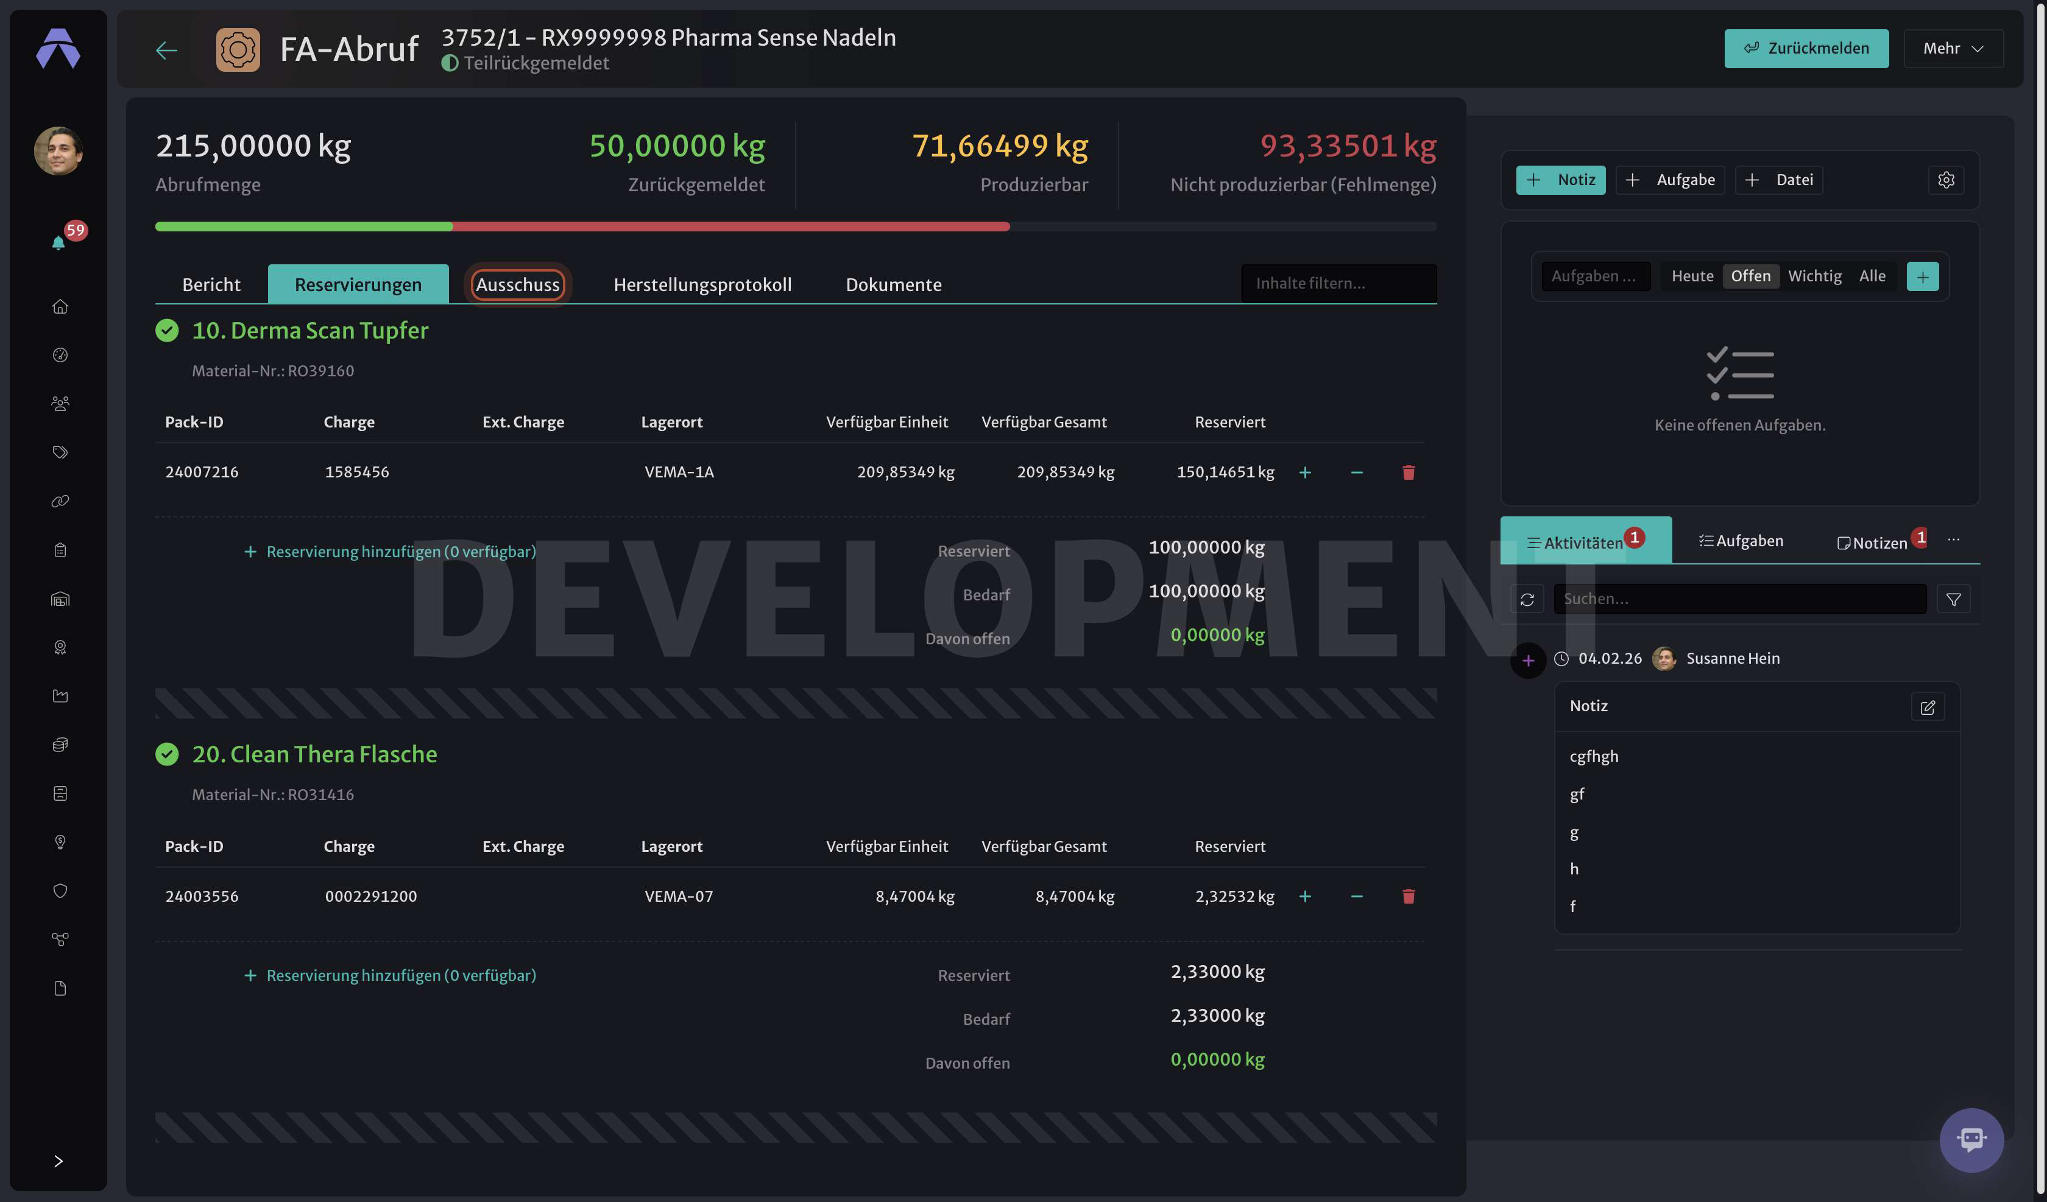The height and width of the screenshot is (1202, 2047).
Task: Delete the reservation for pack 24007216
Action: pyautogui.click(x=1409, y=472)
